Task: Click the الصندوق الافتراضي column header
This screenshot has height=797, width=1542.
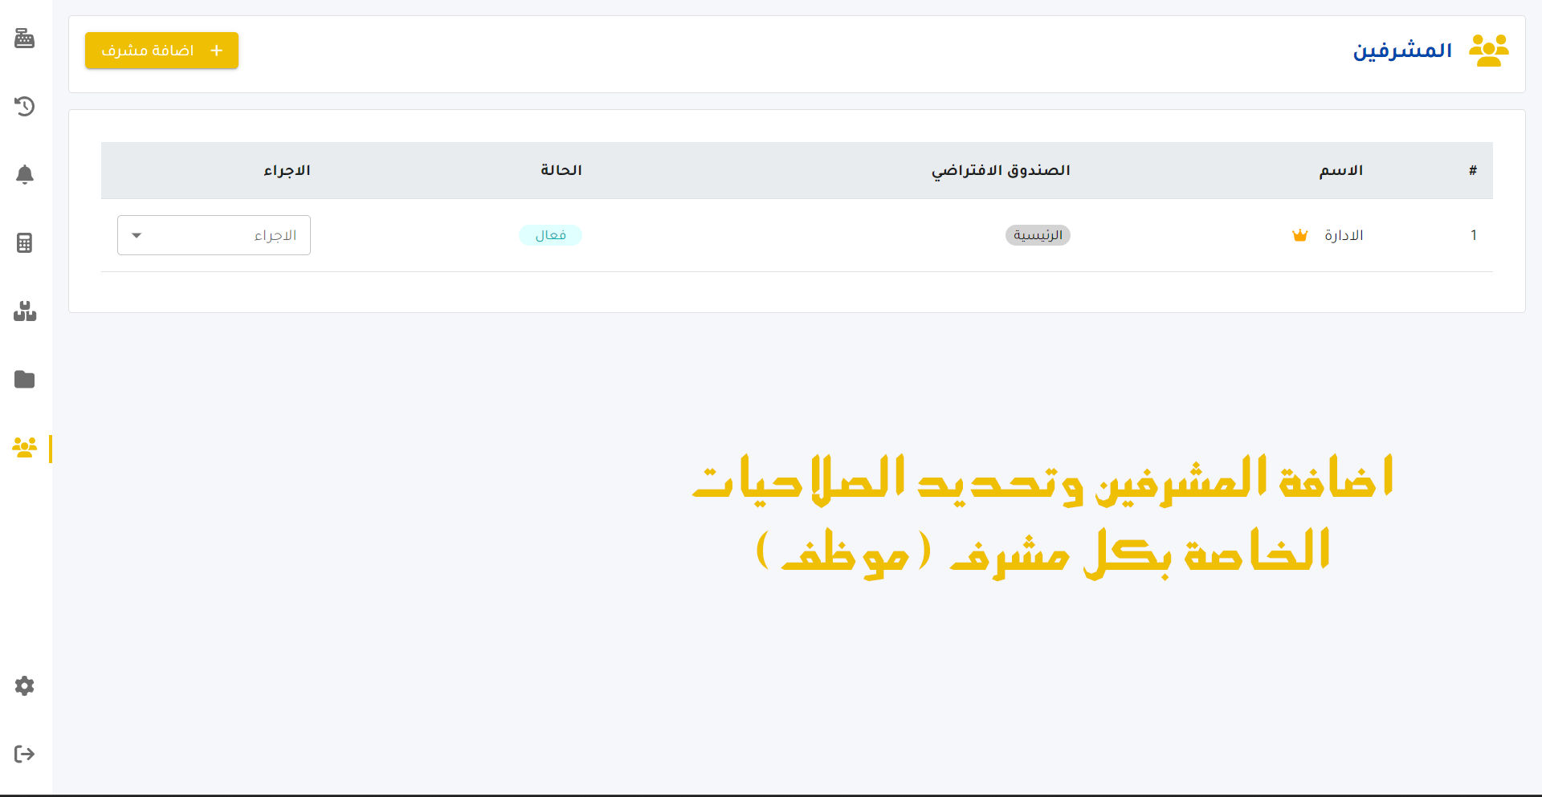Action: tap(1000, 170)
